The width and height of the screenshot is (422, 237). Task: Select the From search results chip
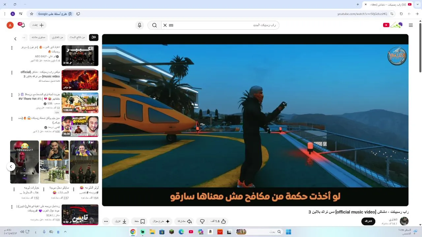click(x=77, y=37)
